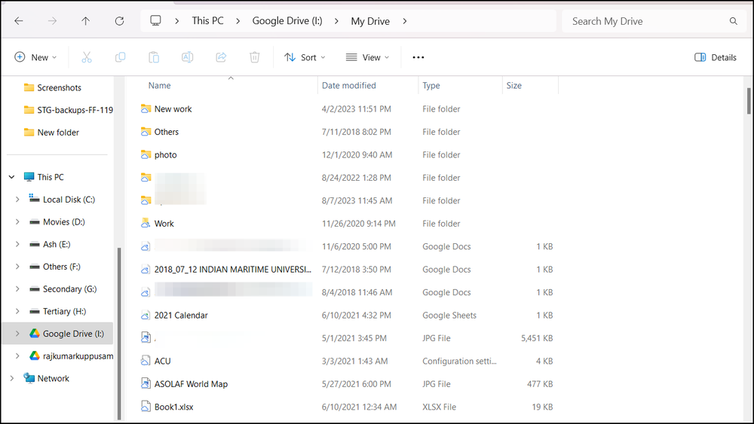The width and height of the screenshot is (754, 424).
Task: Open the See more ellipsis menu
Action: click(x=418, y=57)
